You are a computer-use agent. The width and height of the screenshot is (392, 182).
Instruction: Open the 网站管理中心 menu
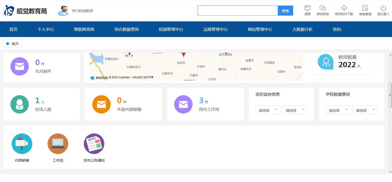point(260,29)
